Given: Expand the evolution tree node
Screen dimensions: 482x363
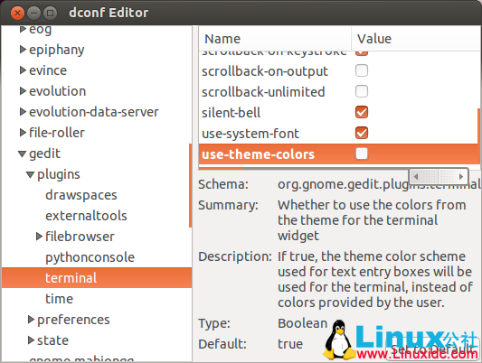Looking at the screenshot, I should pos(23,91).
